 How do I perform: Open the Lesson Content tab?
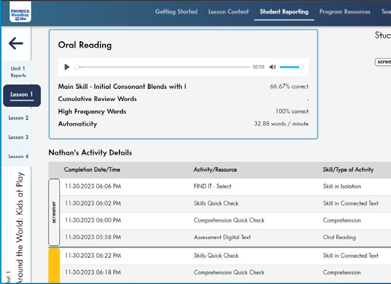228,11
